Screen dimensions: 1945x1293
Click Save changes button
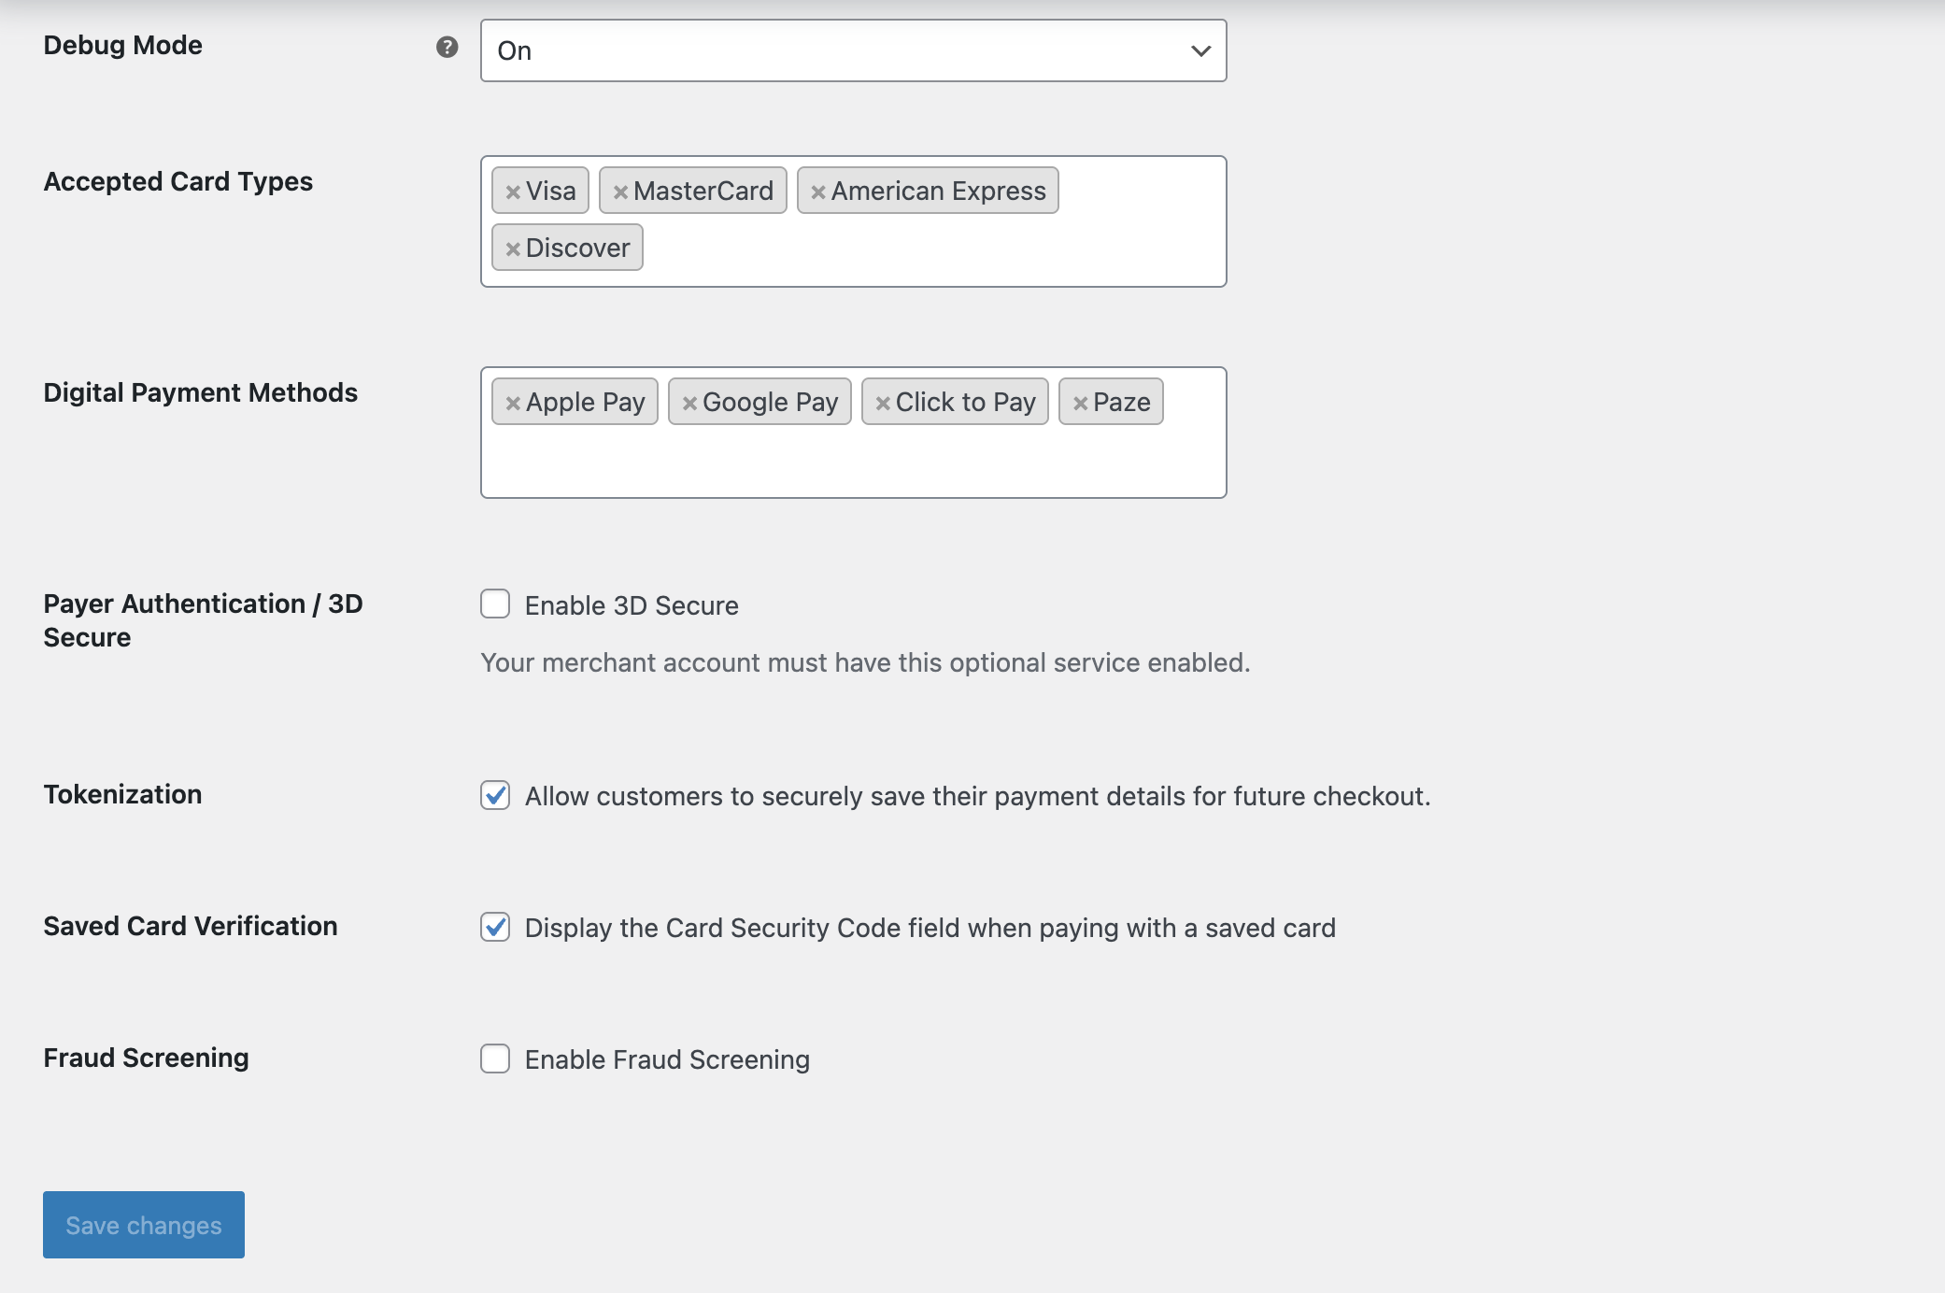[x=144, y=1225]
